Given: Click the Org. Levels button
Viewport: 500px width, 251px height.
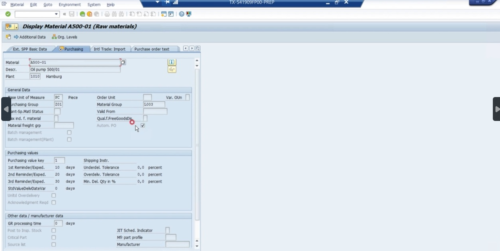Looking at the screenshot, I should 64,37.
